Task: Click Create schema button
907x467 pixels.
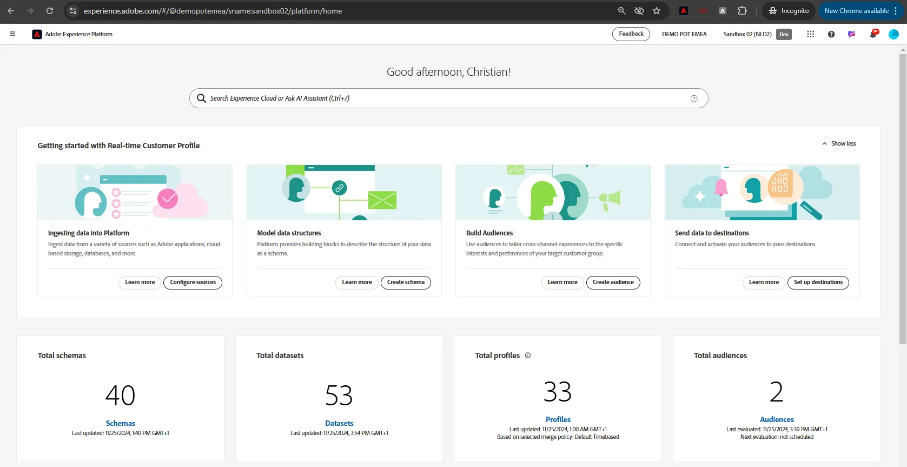Action: coord(406,282)
